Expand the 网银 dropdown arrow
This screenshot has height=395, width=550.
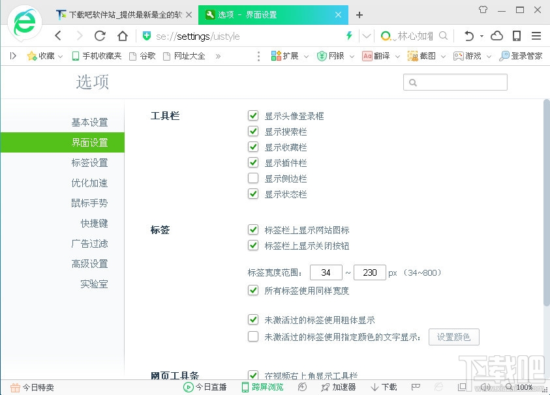[x=352, y=57]
